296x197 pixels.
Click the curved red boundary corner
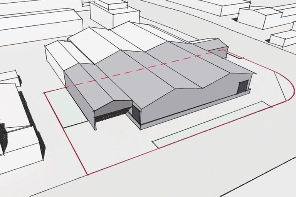coord(285,85)
